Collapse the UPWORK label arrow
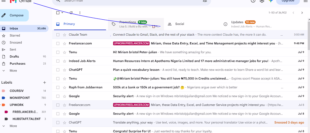Viewport: 310px width, 133px height. pyautogui.click(x=1, y=105)
